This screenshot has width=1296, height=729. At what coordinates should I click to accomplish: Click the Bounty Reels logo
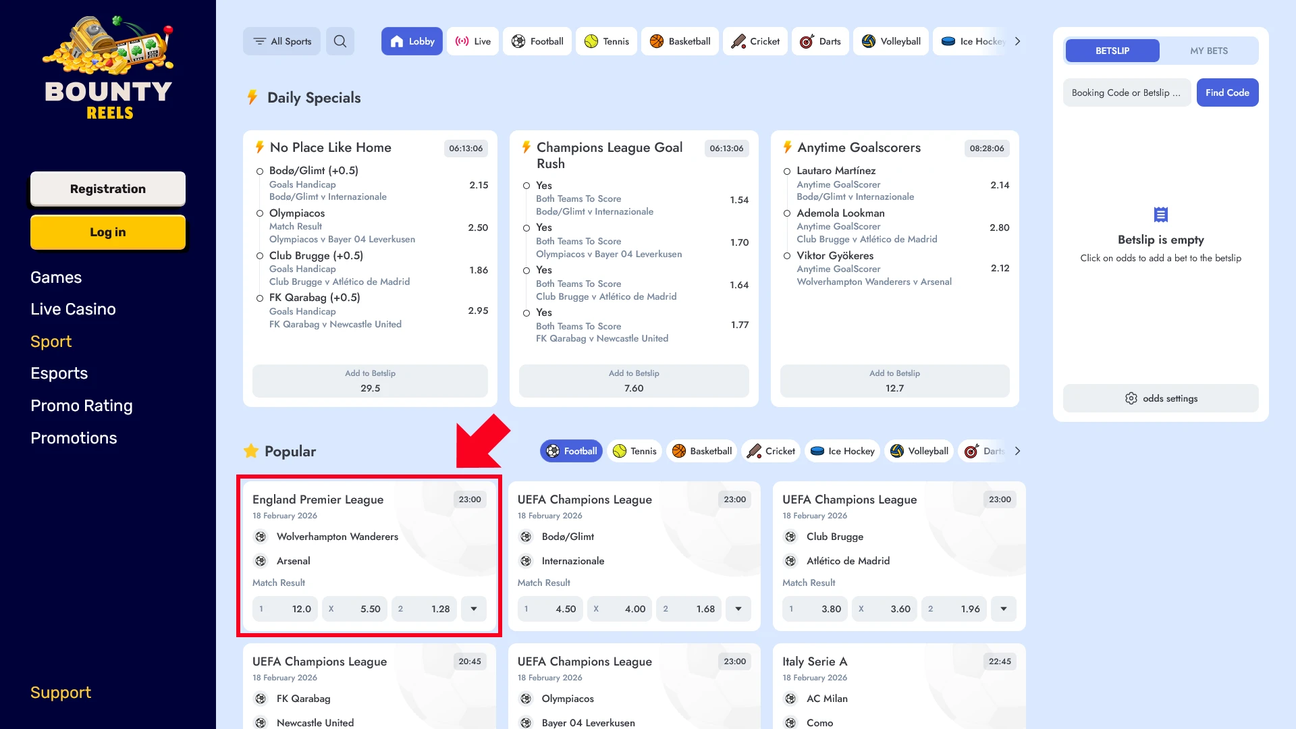coord(108,67)
